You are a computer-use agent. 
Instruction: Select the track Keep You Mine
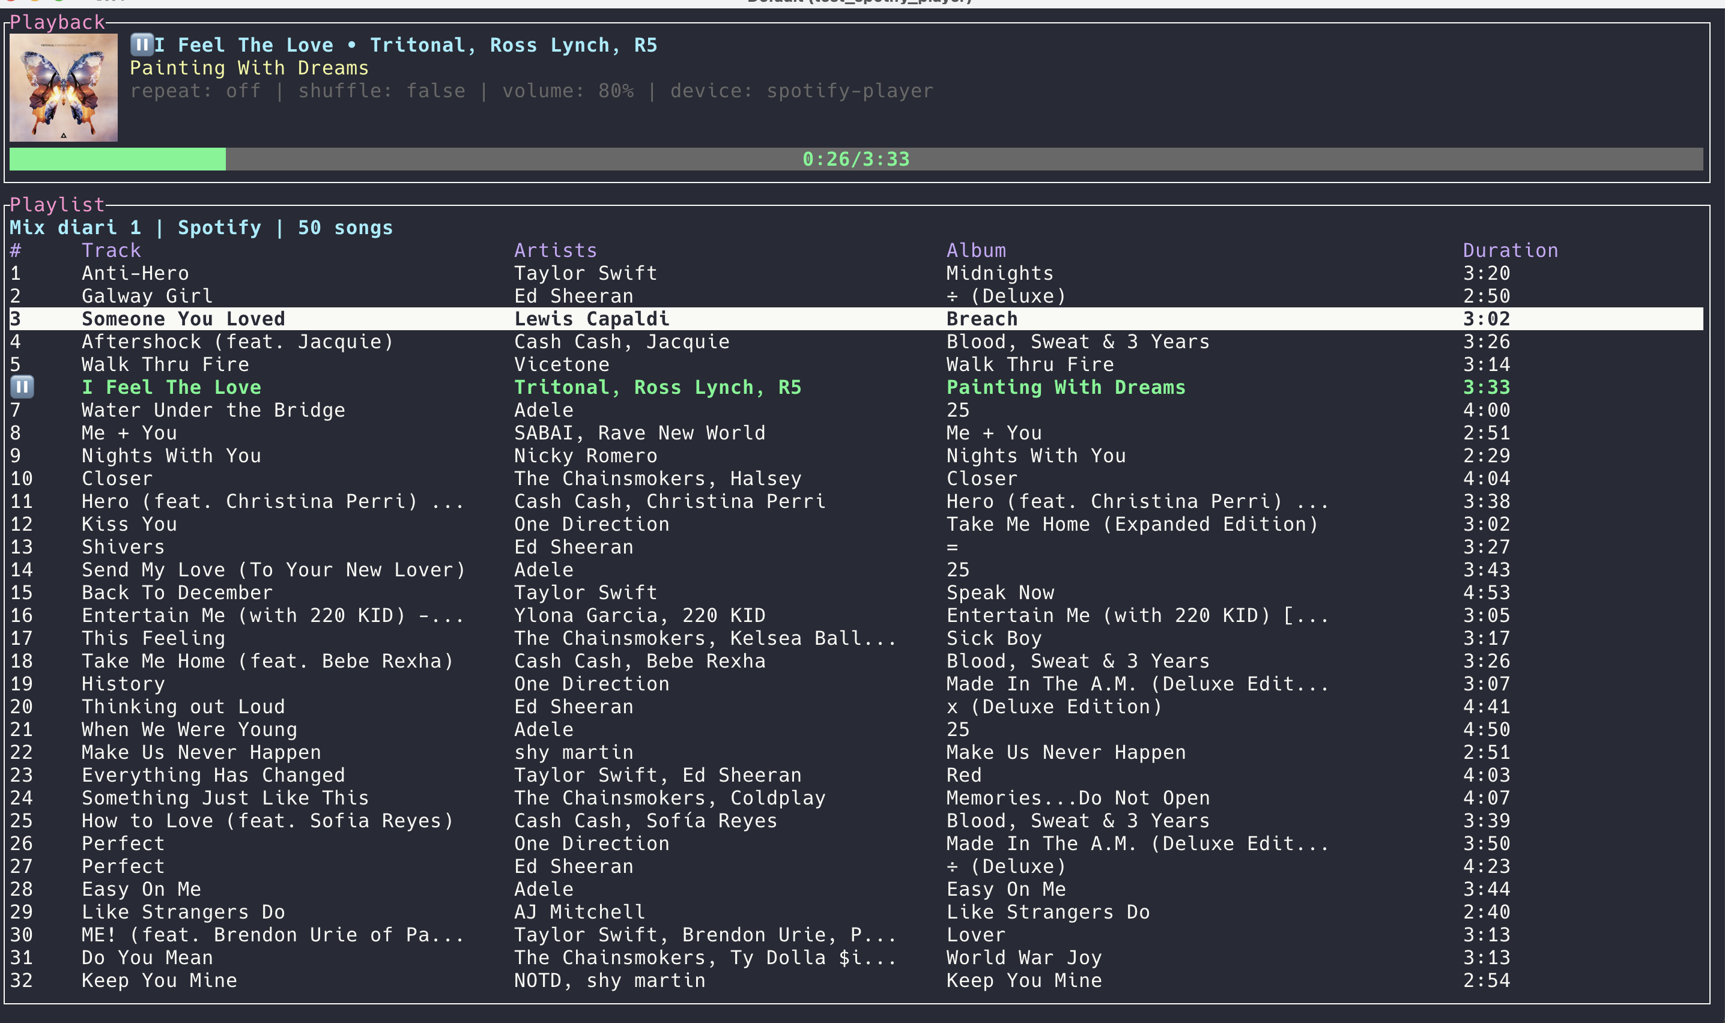(x=159, y=980)
